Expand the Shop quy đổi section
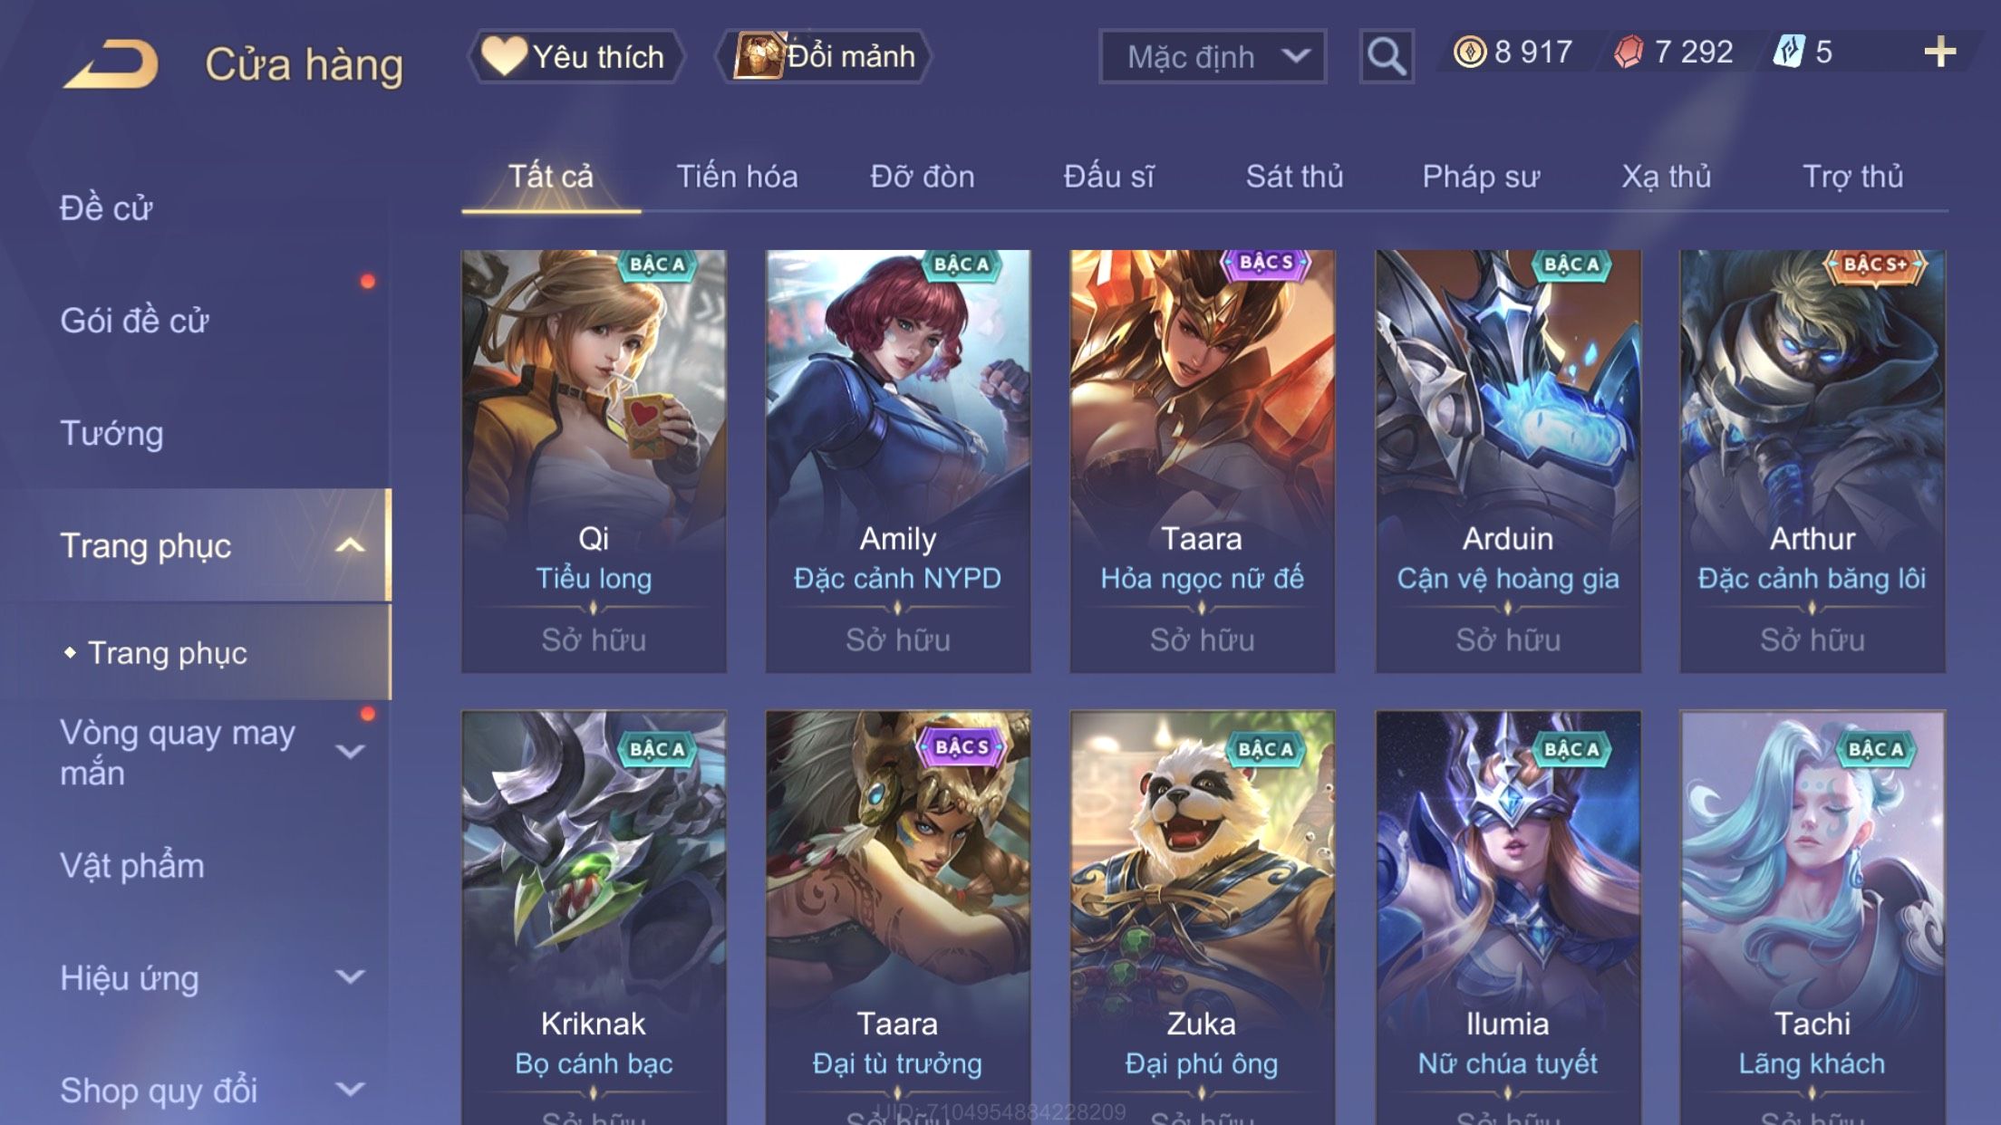2001x1125 pixels. [350, 1089]
